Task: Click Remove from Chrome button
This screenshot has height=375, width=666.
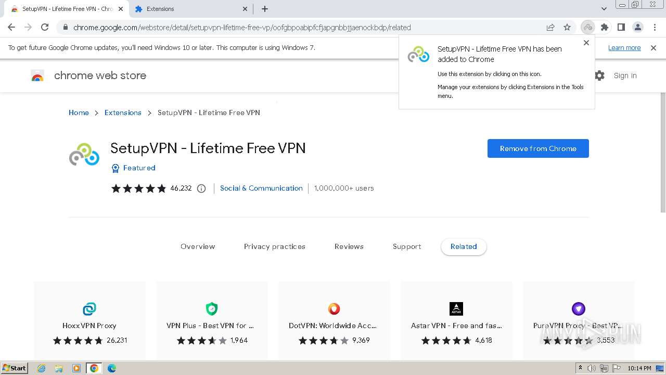Action: pos(538,148)
